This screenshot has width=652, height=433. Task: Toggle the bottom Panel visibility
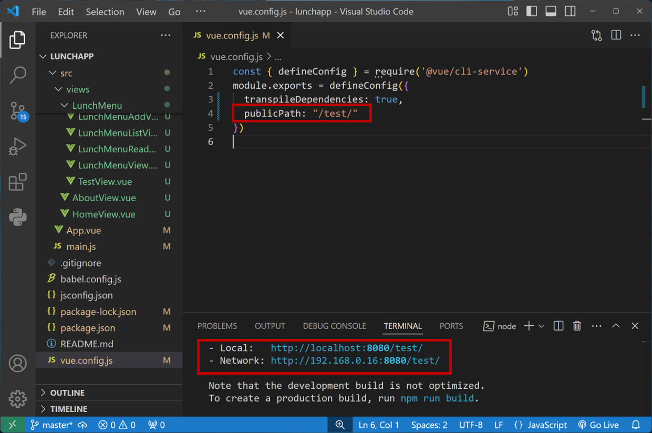(551, 11)
